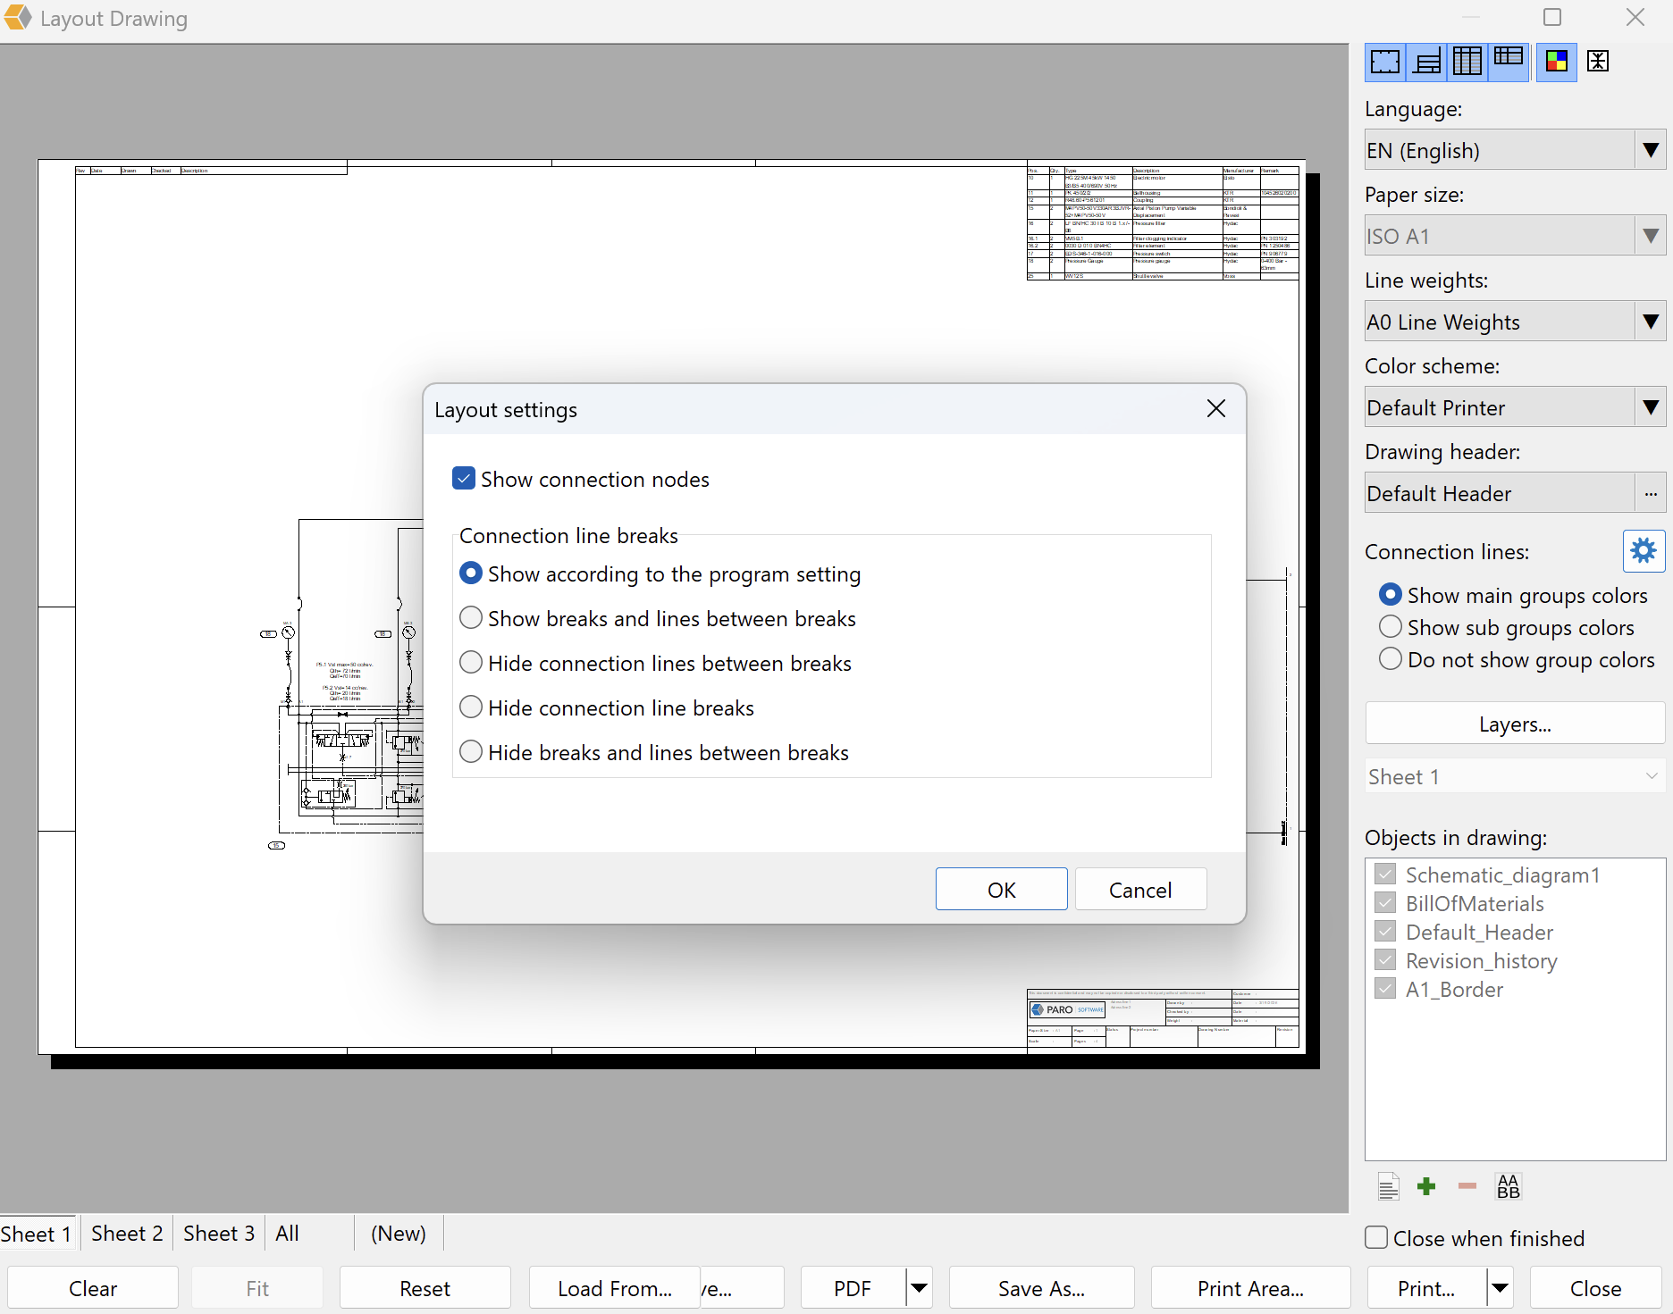Select Hide connection lines between breaks
Viewport: 1673px width, 1314px height.
[x=471, y=663]
